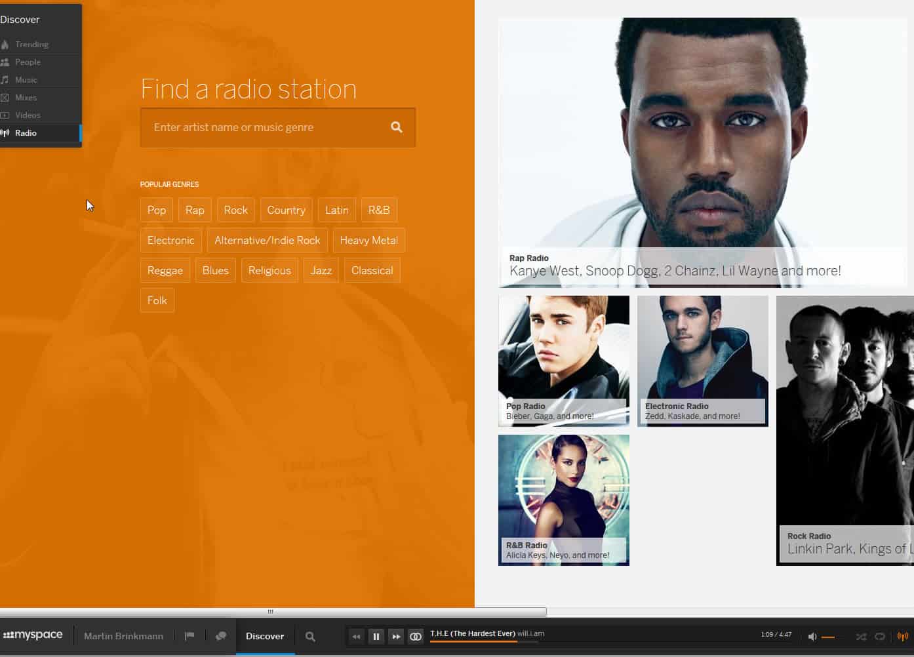Click the magnifier icon in radio search box

click(397, 127)
